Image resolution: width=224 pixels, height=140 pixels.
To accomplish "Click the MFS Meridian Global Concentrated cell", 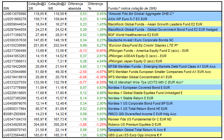I will (x=164, y=77).
